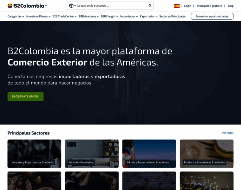This screenshot has width=241, height=190.
Task: Click the 'Principales Sectores' heading
Action: pos(29,133)
